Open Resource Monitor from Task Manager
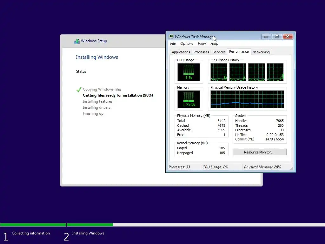This screenshot has height=244, width=325. pyautogui.click(x=260, y=152)
